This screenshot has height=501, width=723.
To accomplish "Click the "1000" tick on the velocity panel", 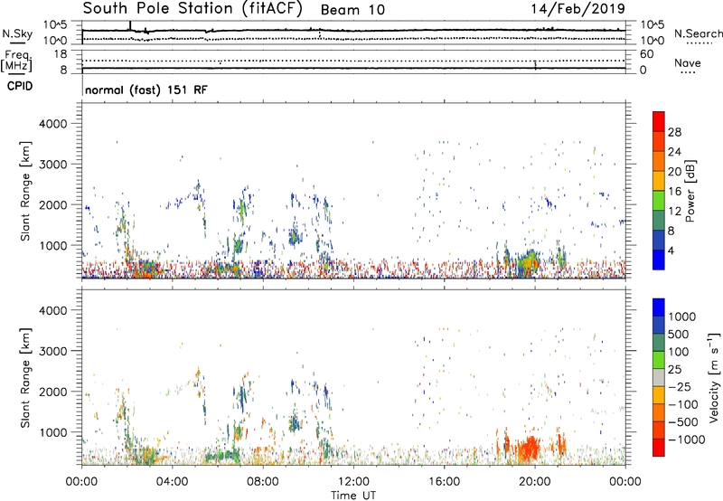I will pyautogui.click(x=53, y=432).
